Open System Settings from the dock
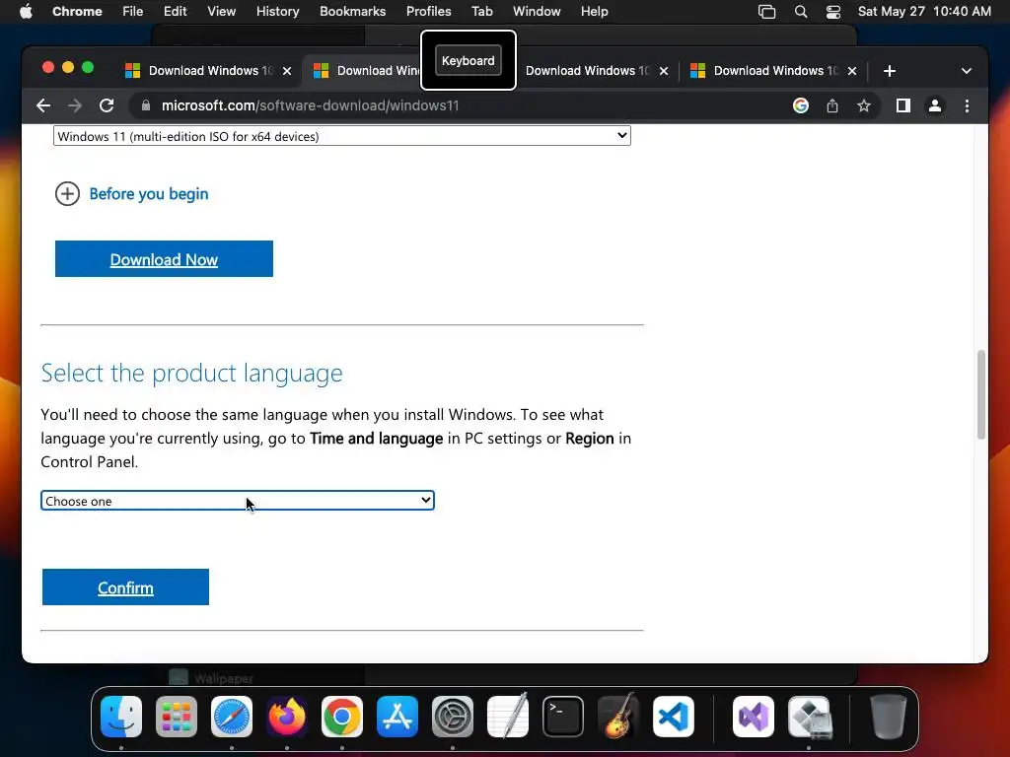Screen dimensions: 1010x757 tap(452, 717)
